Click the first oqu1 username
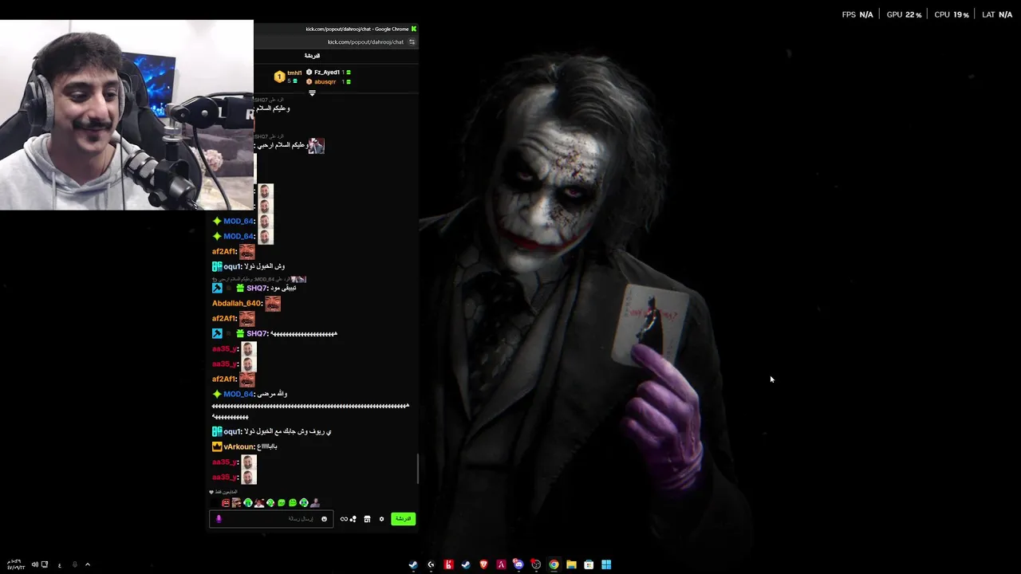 [232, 266]
